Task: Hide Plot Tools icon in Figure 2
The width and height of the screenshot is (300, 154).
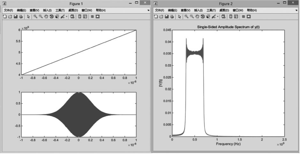Action: (244, 17)
